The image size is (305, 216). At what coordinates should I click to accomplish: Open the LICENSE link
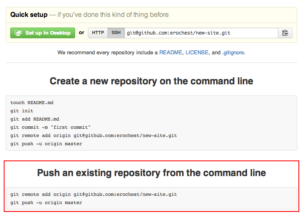pyautogui.click(x=197, y=53)
